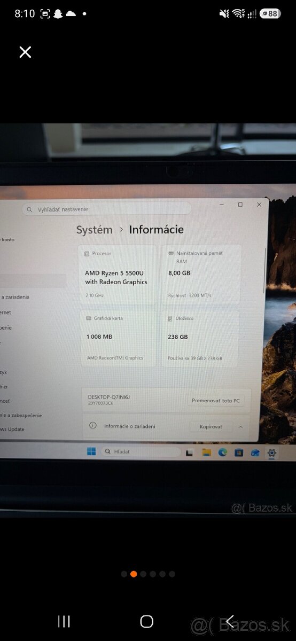Open the Windows Update sidebar item

coord(12,429)
